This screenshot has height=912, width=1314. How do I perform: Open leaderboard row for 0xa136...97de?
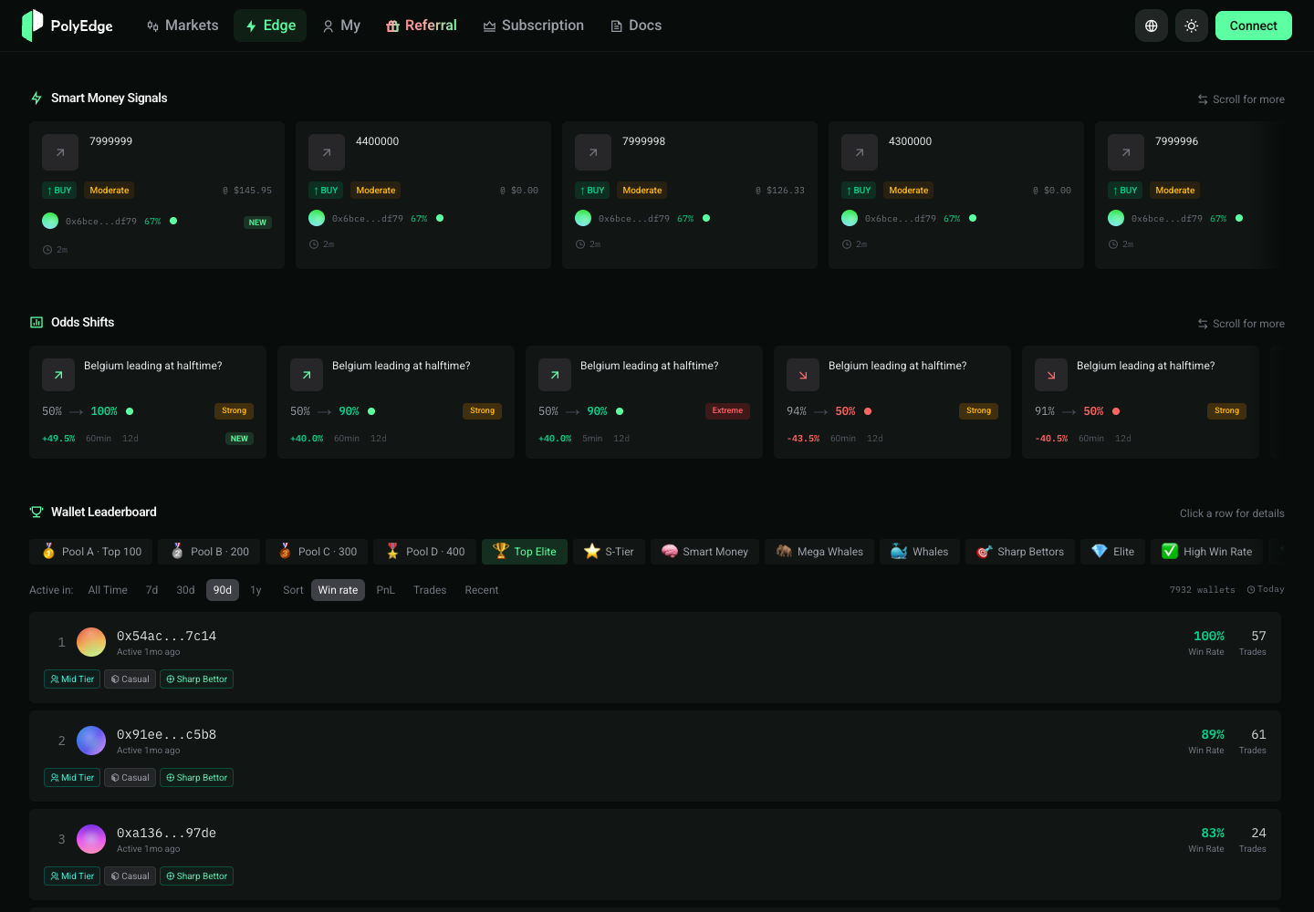pyautogui.click(x=655, y=855)
